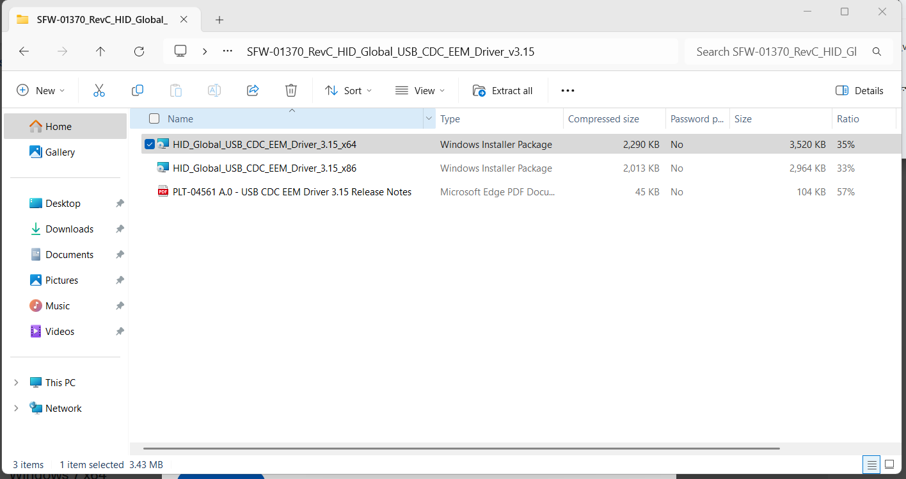The image size is (906, 479).
Task: Click the Delete trash can icon
Action: click(291, 90)
